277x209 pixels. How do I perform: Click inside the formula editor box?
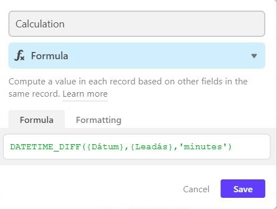(137, 146)
